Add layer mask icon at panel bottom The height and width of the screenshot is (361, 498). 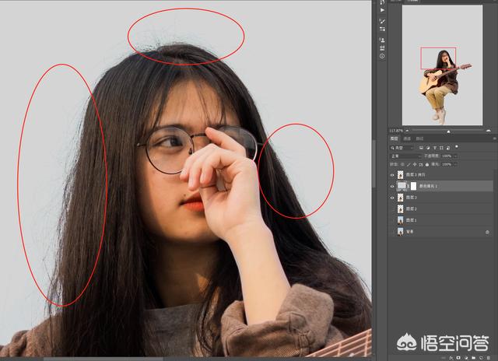point(458,358)
